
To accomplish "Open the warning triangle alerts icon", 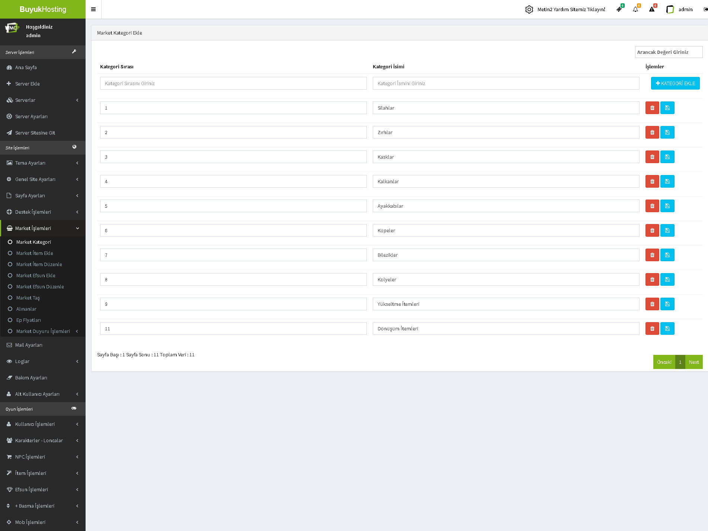I will pos(652,9).
